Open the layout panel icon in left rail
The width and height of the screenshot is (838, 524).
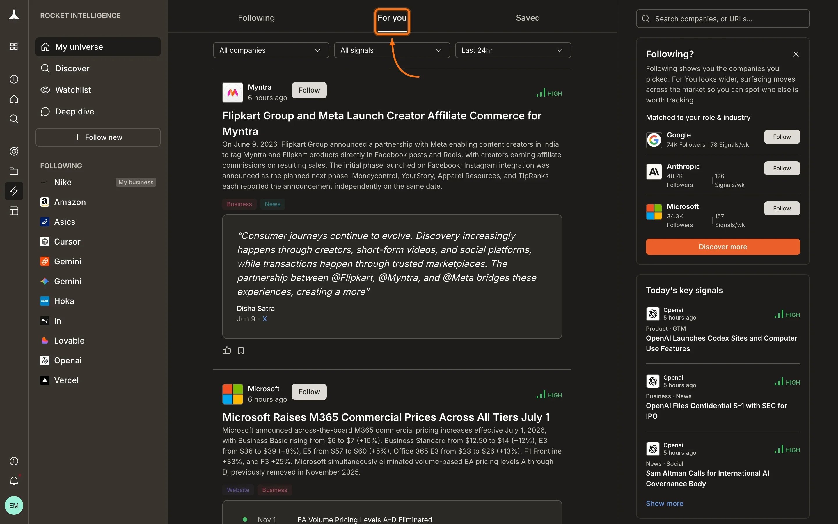point(14,211)
